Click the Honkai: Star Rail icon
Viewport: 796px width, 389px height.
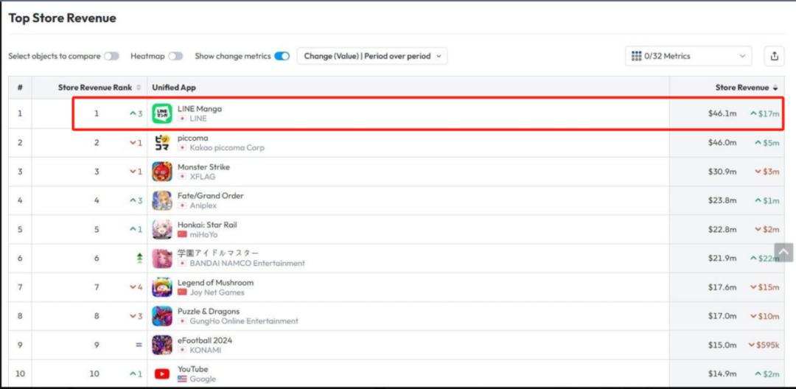[x=162, y=229]
